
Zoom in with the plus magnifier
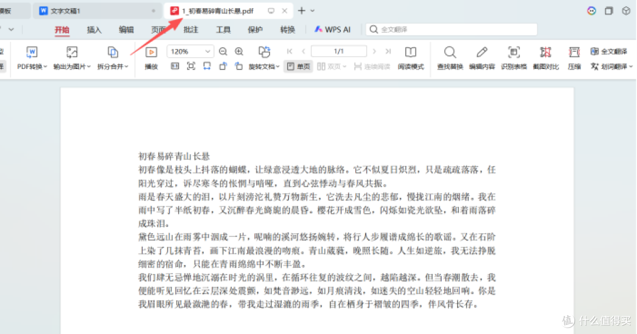(239, 51)
